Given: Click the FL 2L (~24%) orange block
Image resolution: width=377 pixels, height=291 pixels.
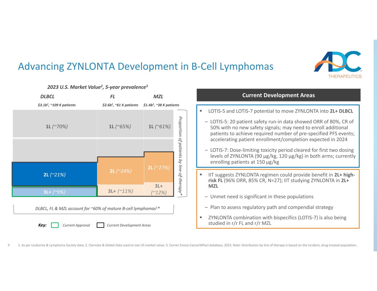Looking at the screenshot, I should (120, 171).
